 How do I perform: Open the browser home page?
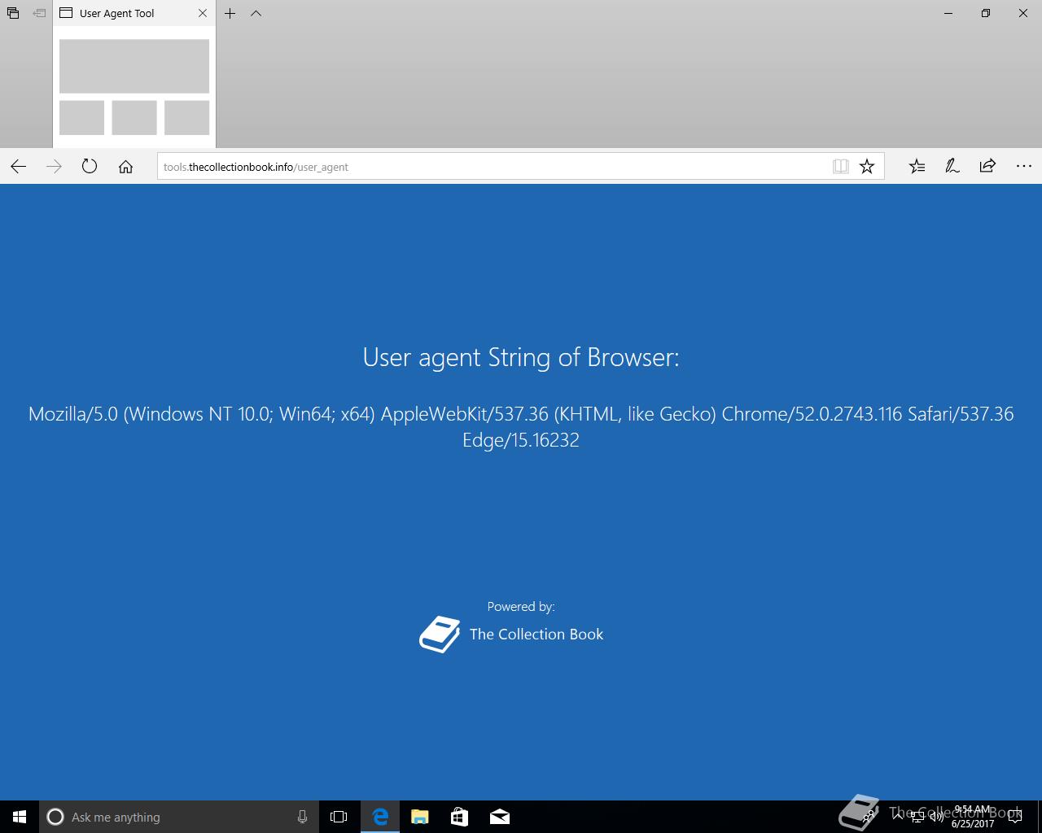click(x=125, y=167)
